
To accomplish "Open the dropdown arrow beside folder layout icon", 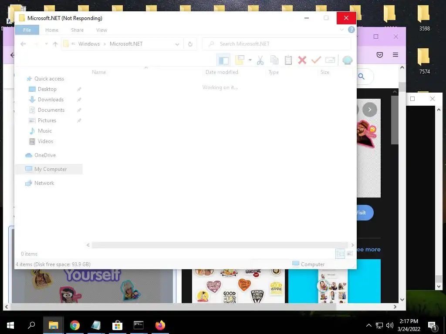I will pos(250,60).
